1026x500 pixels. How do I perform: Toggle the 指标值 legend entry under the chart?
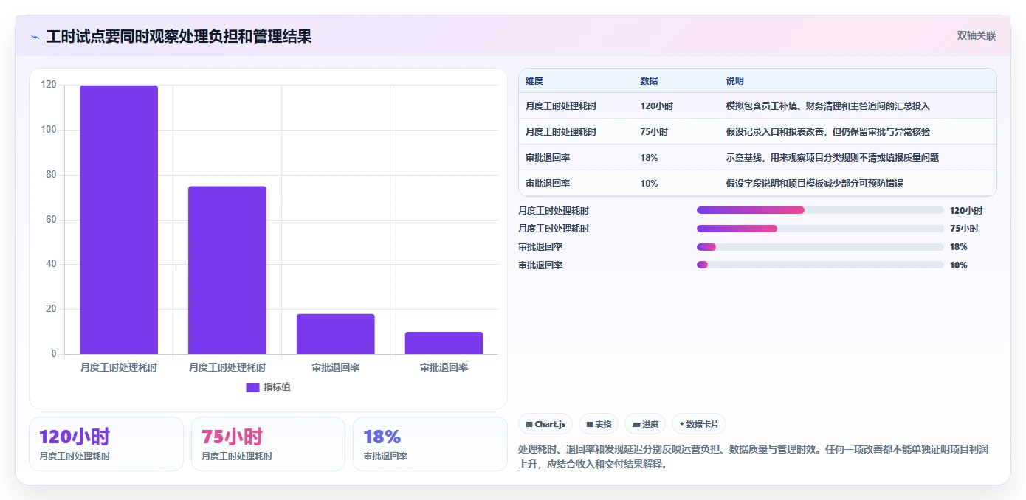coord(269,387)
